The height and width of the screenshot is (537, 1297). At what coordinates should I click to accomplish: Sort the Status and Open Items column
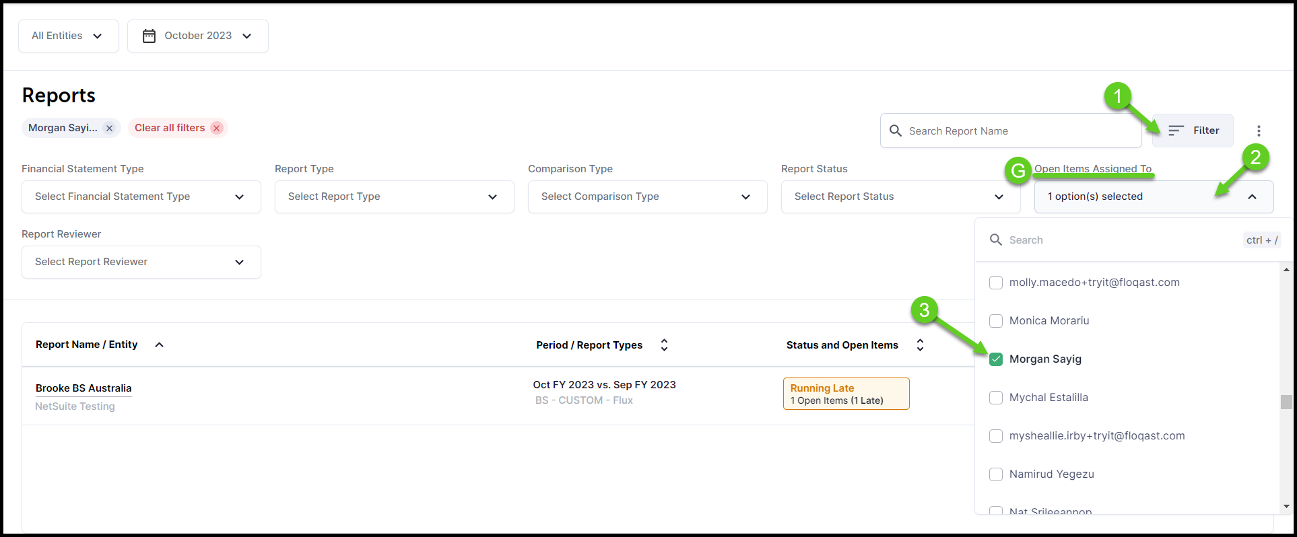[920, 345]
